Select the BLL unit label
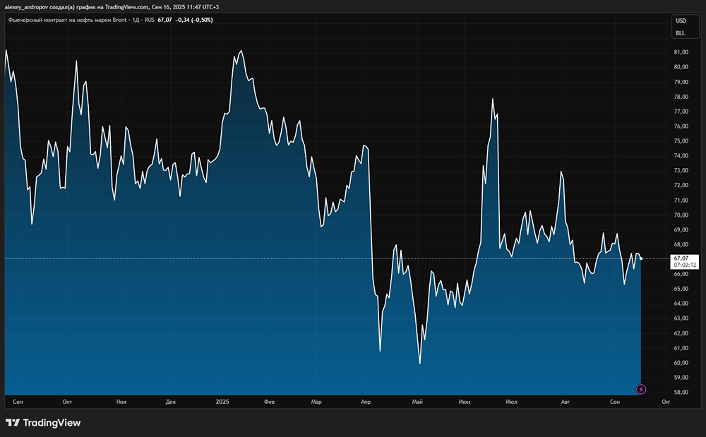 click(x=681, y=33)
